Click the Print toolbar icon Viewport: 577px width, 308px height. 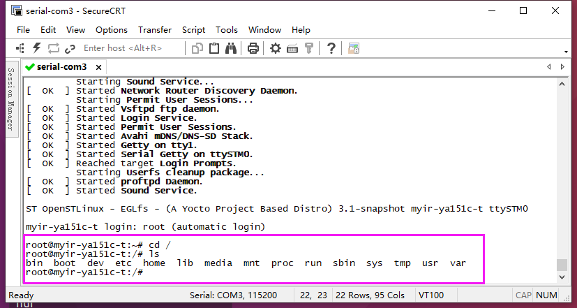(253, 48)
